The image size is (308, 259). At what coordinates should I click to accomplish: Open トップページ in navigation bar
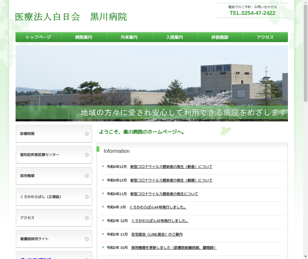click(38, 37)
